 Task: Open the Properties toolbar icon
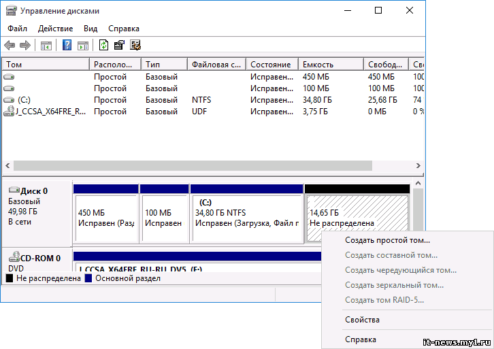(119, 46)
